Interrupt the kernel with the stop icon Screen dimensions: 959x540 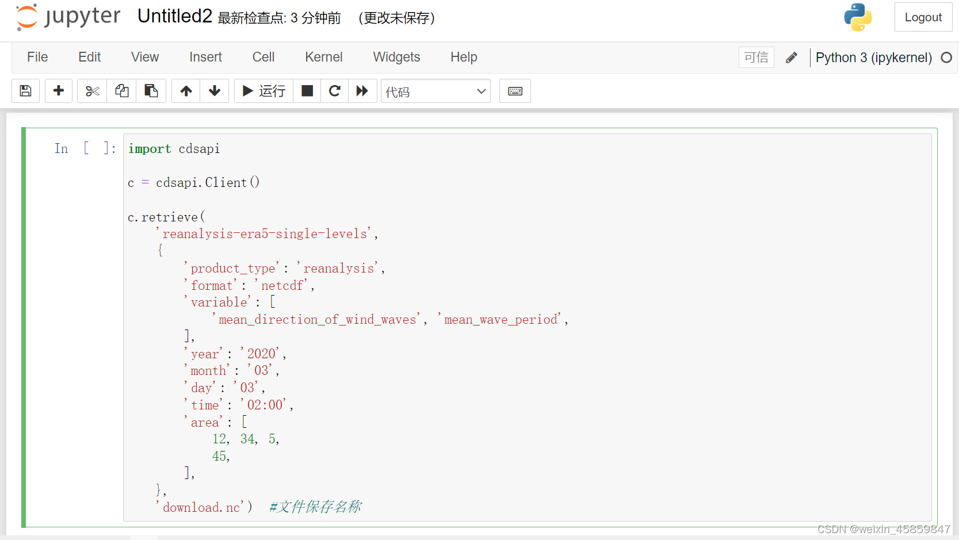pos(307,91)
